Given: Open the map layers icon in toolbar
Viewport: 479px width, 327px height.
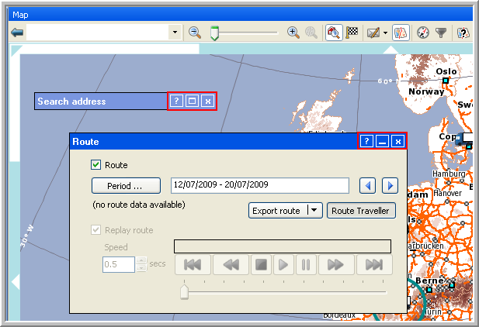Looking at the screenshot, I should 401,33.
